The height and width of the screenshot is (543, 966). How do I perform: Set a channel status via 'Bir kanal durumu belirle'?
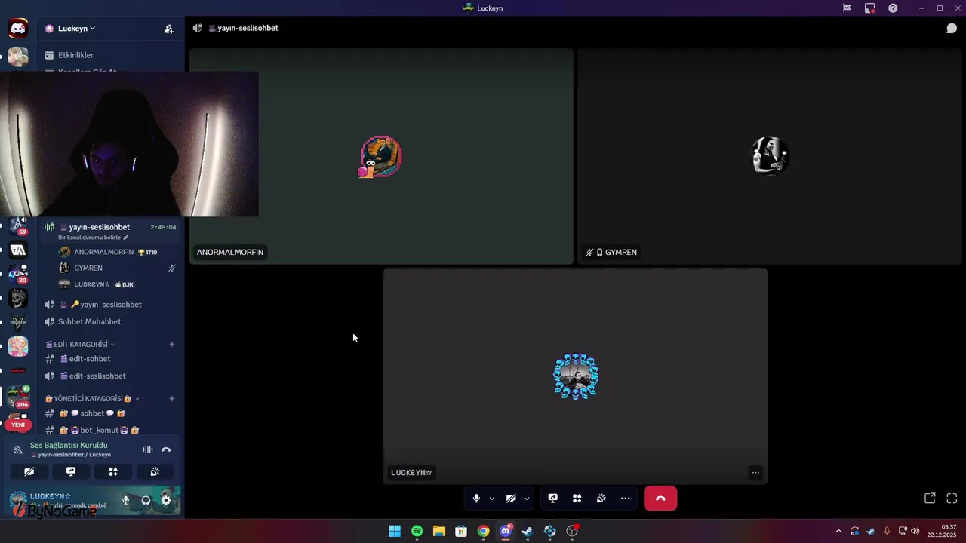pyautogui.click(x=94, y=238)
